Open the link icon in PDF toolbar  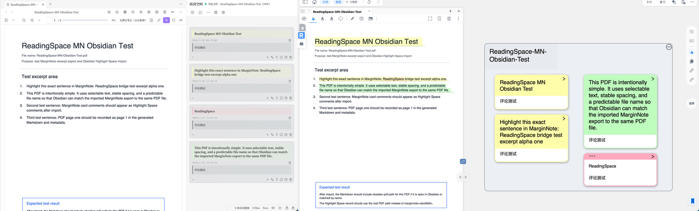click(x=159, y=20)
